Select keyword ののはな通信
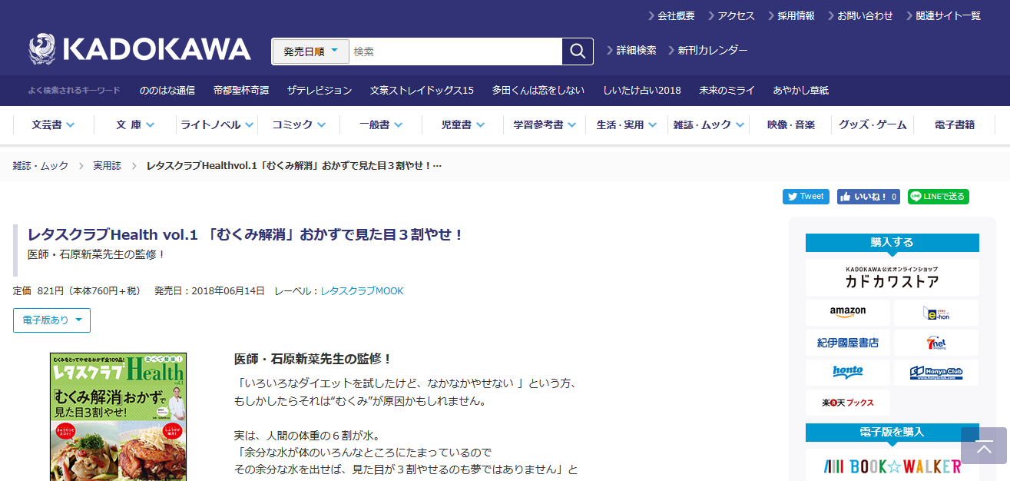 click(x=167, y=91)
